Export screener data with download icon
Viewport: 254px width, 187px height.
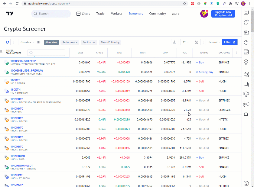click(174, 42)
